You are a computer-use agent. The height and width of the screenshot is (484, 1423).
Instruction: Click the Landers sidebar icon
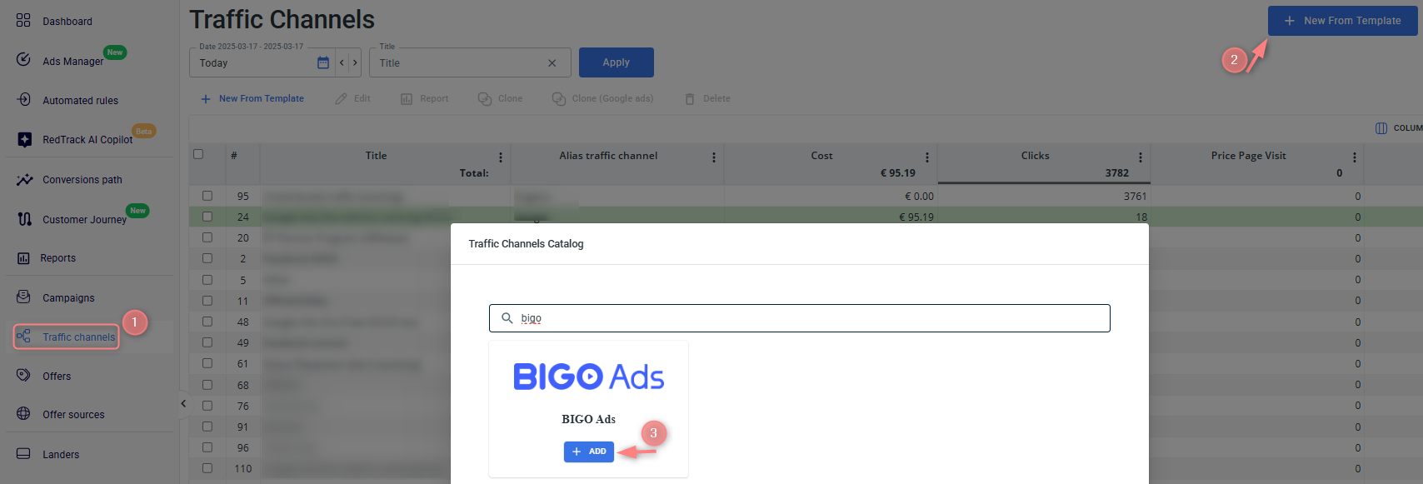pos(24,454)
